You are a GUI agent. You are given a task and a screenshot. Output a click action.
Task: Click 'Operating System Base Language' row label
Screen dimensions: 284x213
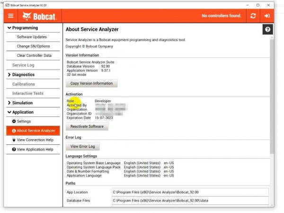[93, 163]
